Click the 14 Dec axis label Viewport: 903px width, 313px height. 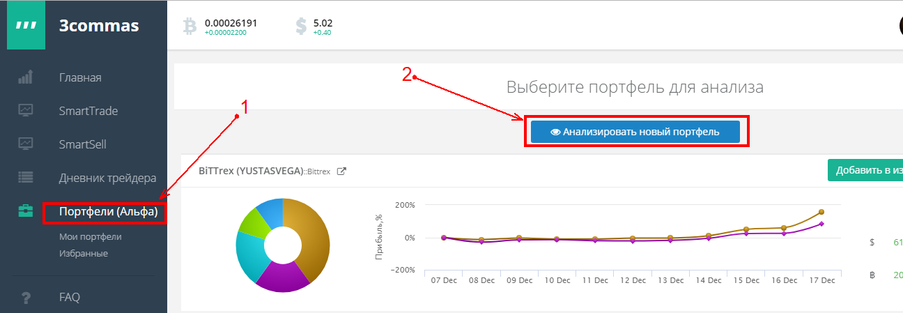(708, 280)
